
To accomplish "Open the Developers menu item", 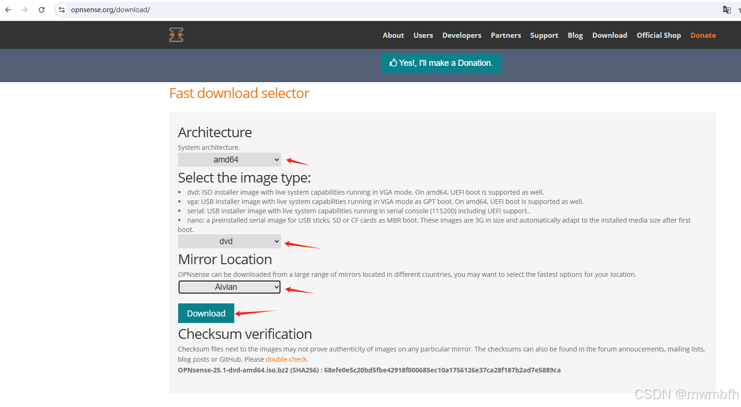I will point(462,35).
